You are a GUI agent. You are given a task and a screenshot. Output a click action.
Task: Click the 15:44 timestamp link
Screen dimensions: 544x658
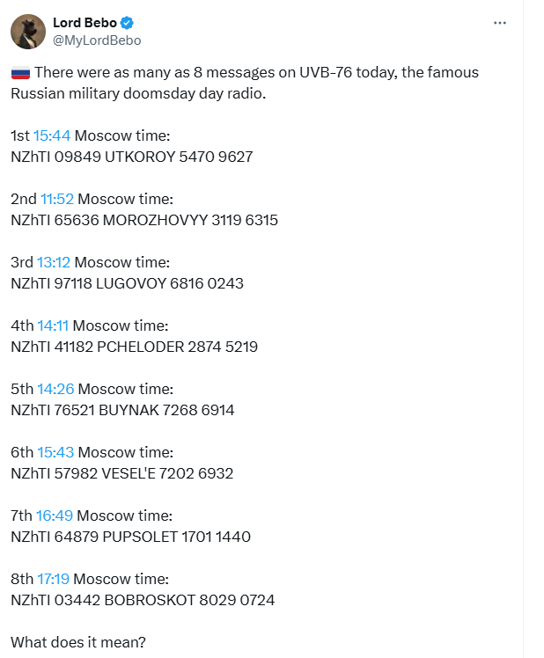[52, 135]
